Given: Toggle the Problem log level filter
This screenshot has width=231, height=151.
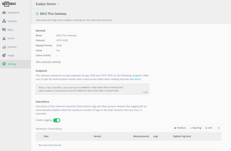Looking at the screenshot, I should point(180,128).
